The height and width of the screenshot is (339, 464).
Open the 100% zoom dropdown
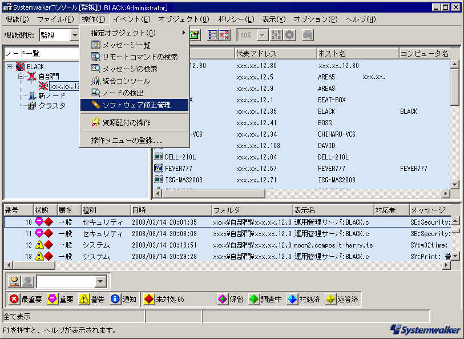(x=262, y=35)
